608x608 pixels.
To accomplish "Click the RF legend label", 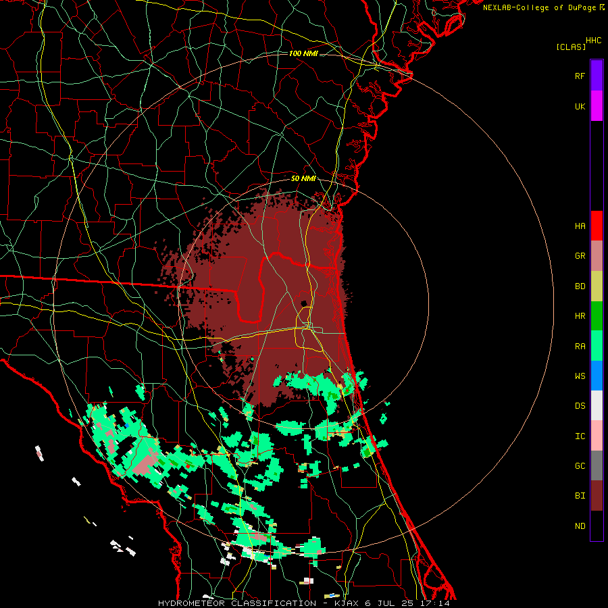I will (580, 76).
